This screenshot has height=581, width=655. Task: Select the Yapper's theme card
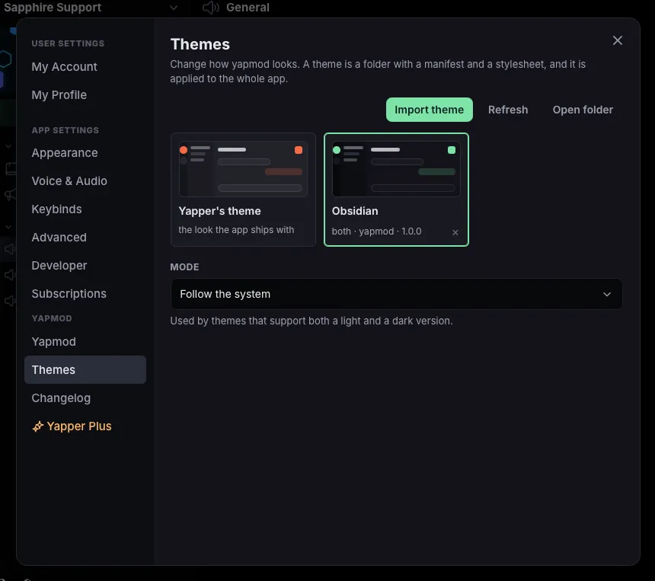[x=243, y=190]
